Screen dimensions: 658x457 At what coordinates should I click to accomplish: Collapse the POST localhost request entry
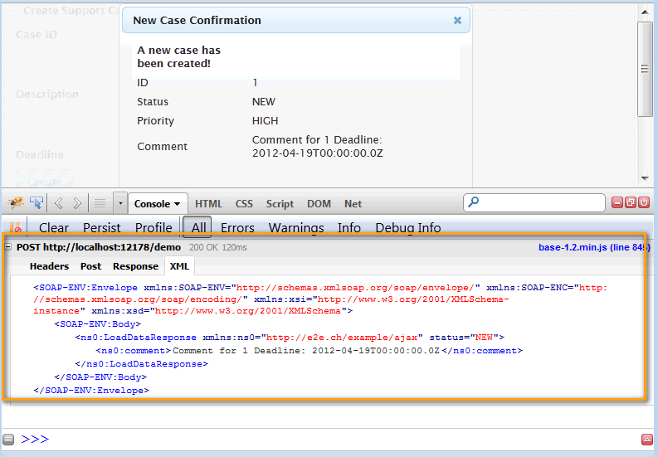[8, 247]
